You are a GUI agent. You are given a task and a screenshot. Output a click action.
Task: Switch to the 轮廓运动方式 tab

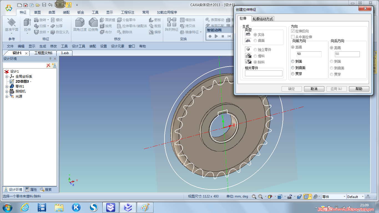coord(263,19)
